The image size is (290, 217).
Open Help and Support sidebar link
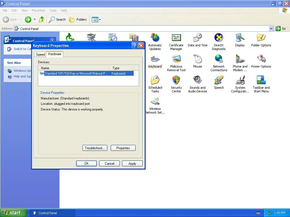tap(22, 76)
